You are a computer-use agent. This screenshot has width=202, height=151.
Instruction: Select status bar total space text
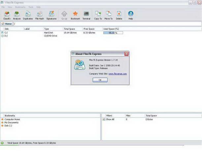tap(32, 143)
